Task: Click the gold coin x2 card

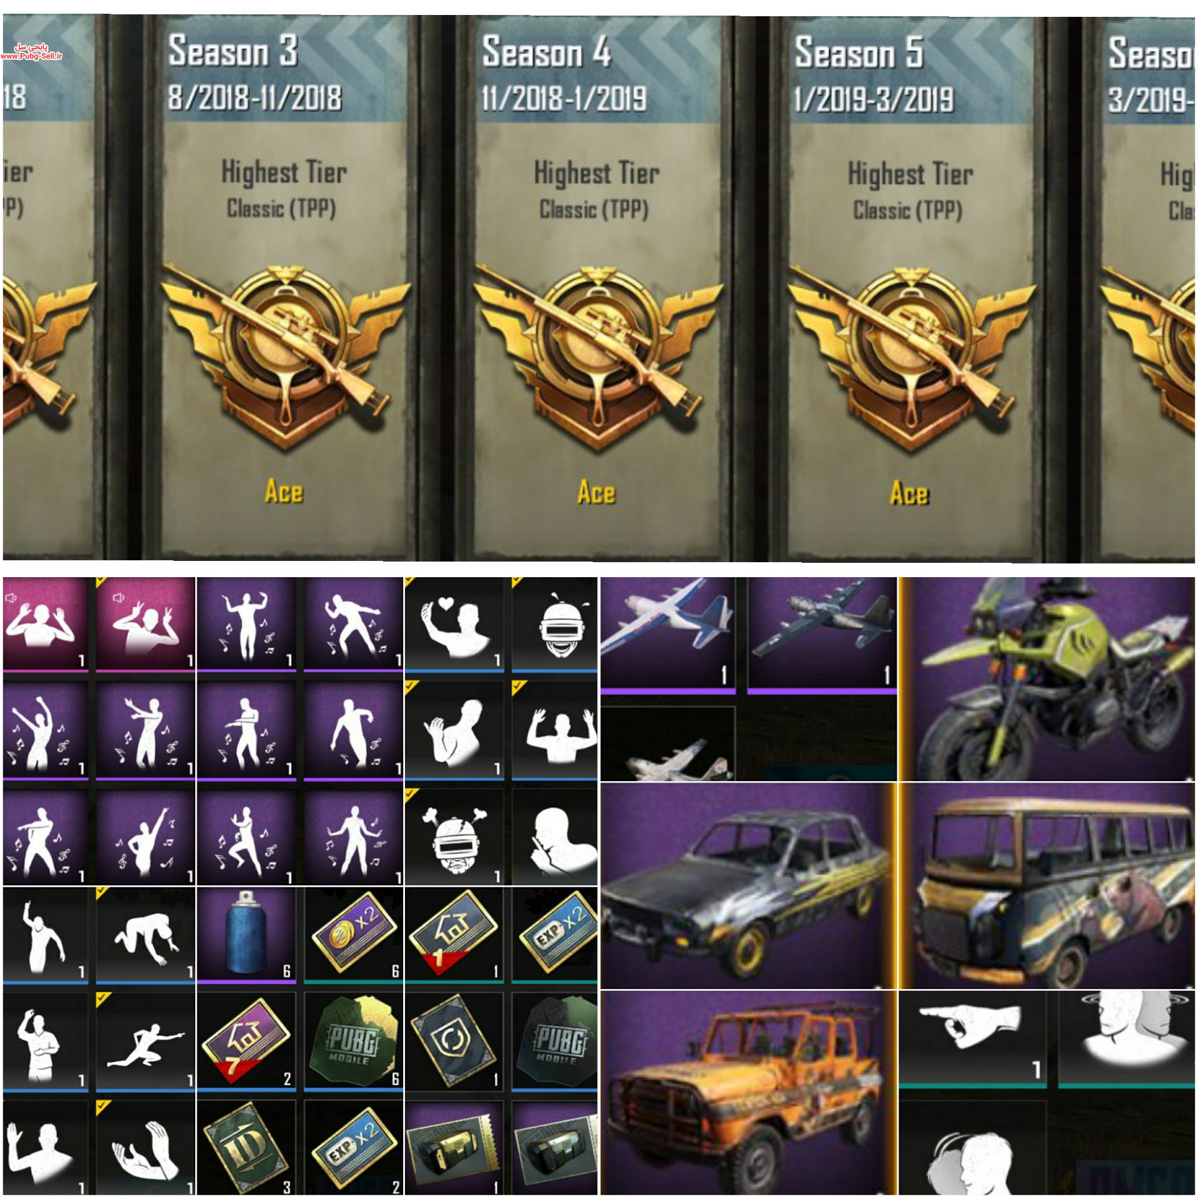Action: coord(353,934)
